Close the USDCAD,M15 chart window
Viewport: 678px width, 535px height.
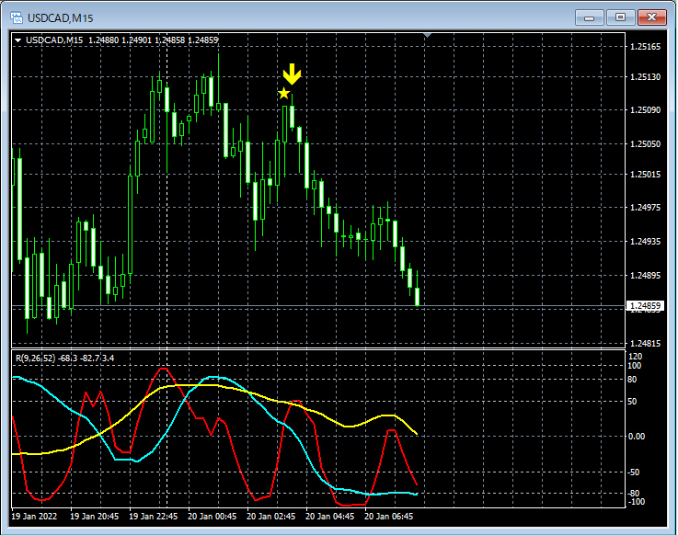pos(652,17)
